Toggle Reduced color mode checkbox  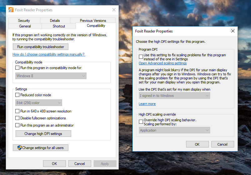17,95
